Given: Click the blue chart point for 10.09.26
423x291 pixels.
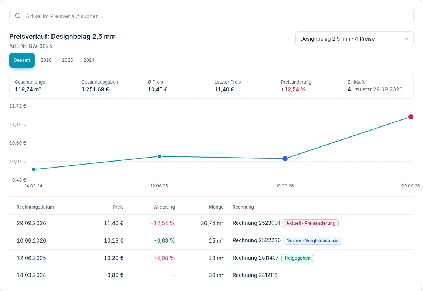Looking at the screenshot, I should tap(285, 159).
